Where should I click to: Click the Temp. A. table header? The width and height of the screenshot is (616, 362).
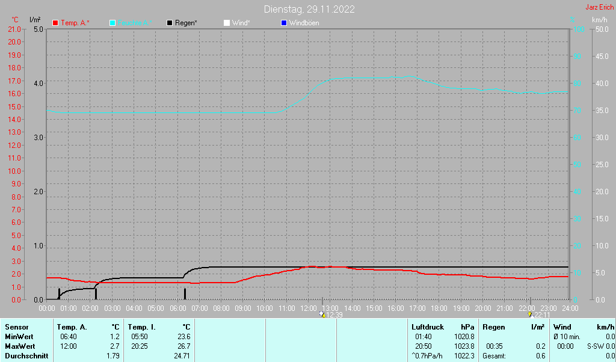tap(72, 327)
